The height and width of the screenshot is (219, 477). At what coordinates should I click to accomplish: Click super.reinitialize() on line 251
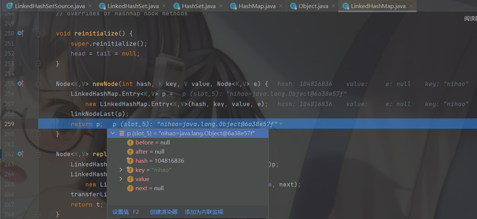(109, 44)
